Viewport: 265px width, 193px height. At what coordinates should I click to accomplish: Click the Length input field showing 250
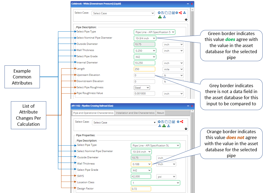[144, 69]
